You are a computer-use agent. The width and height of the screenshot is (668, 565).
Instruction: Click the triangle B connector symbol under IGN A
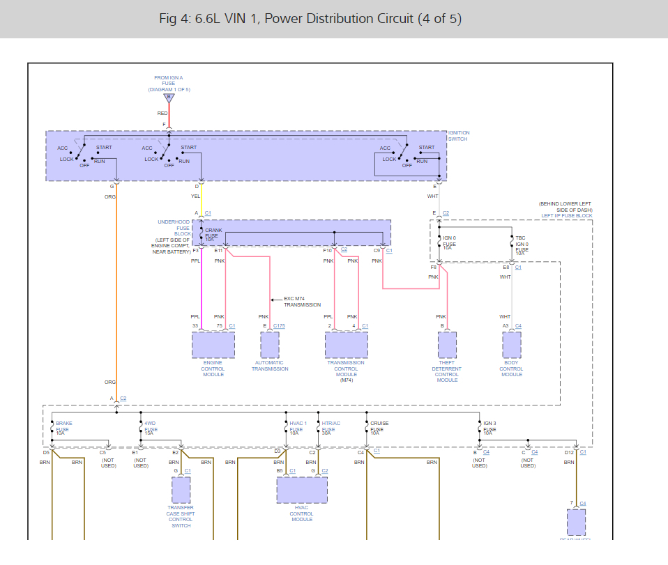pyautogui.click(x=169, y=98)
